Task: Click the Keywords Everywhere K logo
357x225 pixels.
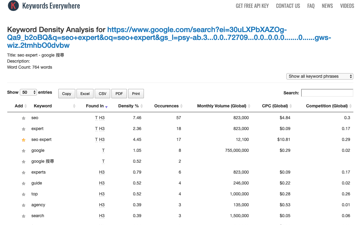Action: pos(13,6)
